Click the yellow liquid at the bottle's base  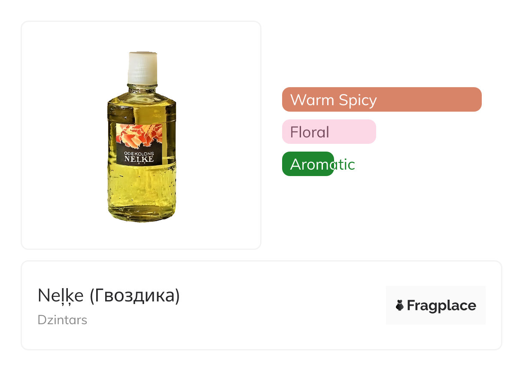(141, 202)
